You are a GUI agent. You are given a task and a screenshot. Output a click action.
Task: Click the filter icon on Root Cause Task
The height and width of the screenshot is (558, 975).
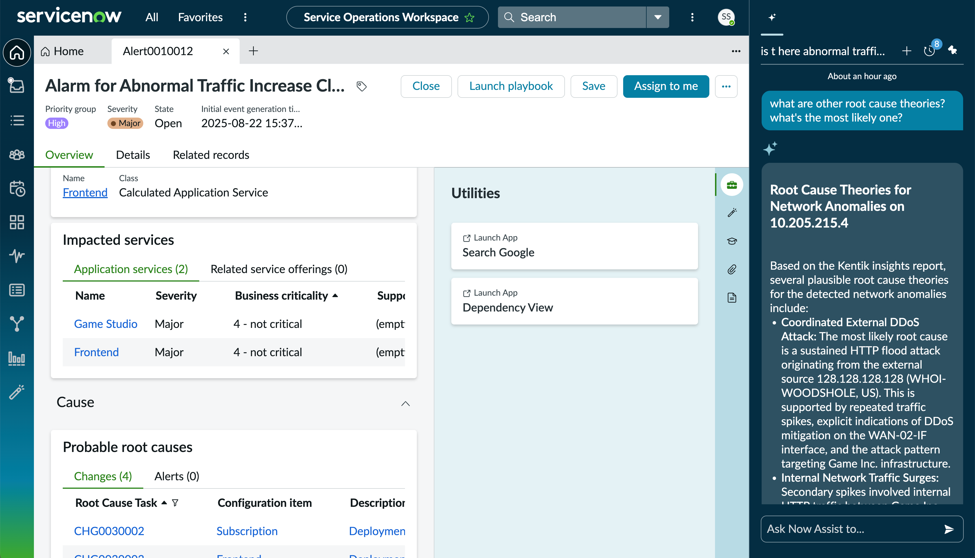coord(175,503)
